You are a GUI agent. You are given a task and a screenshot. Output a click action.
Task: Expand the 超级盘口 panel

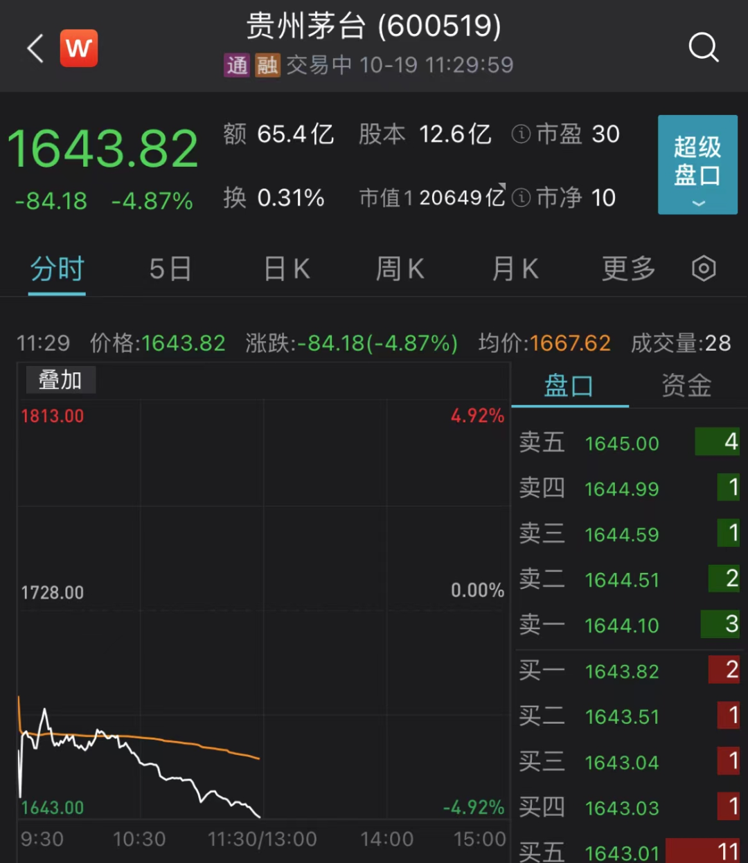[x=697, y=165]
